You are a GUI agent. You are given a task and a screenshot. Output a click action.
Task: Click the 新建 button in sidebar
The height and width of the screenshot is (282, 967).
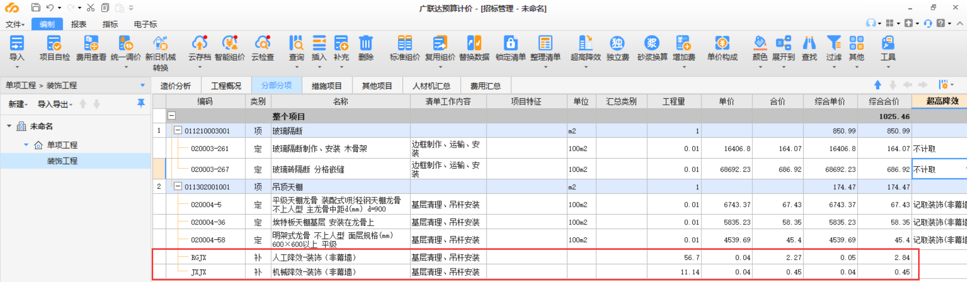click(x=18, y=104)
